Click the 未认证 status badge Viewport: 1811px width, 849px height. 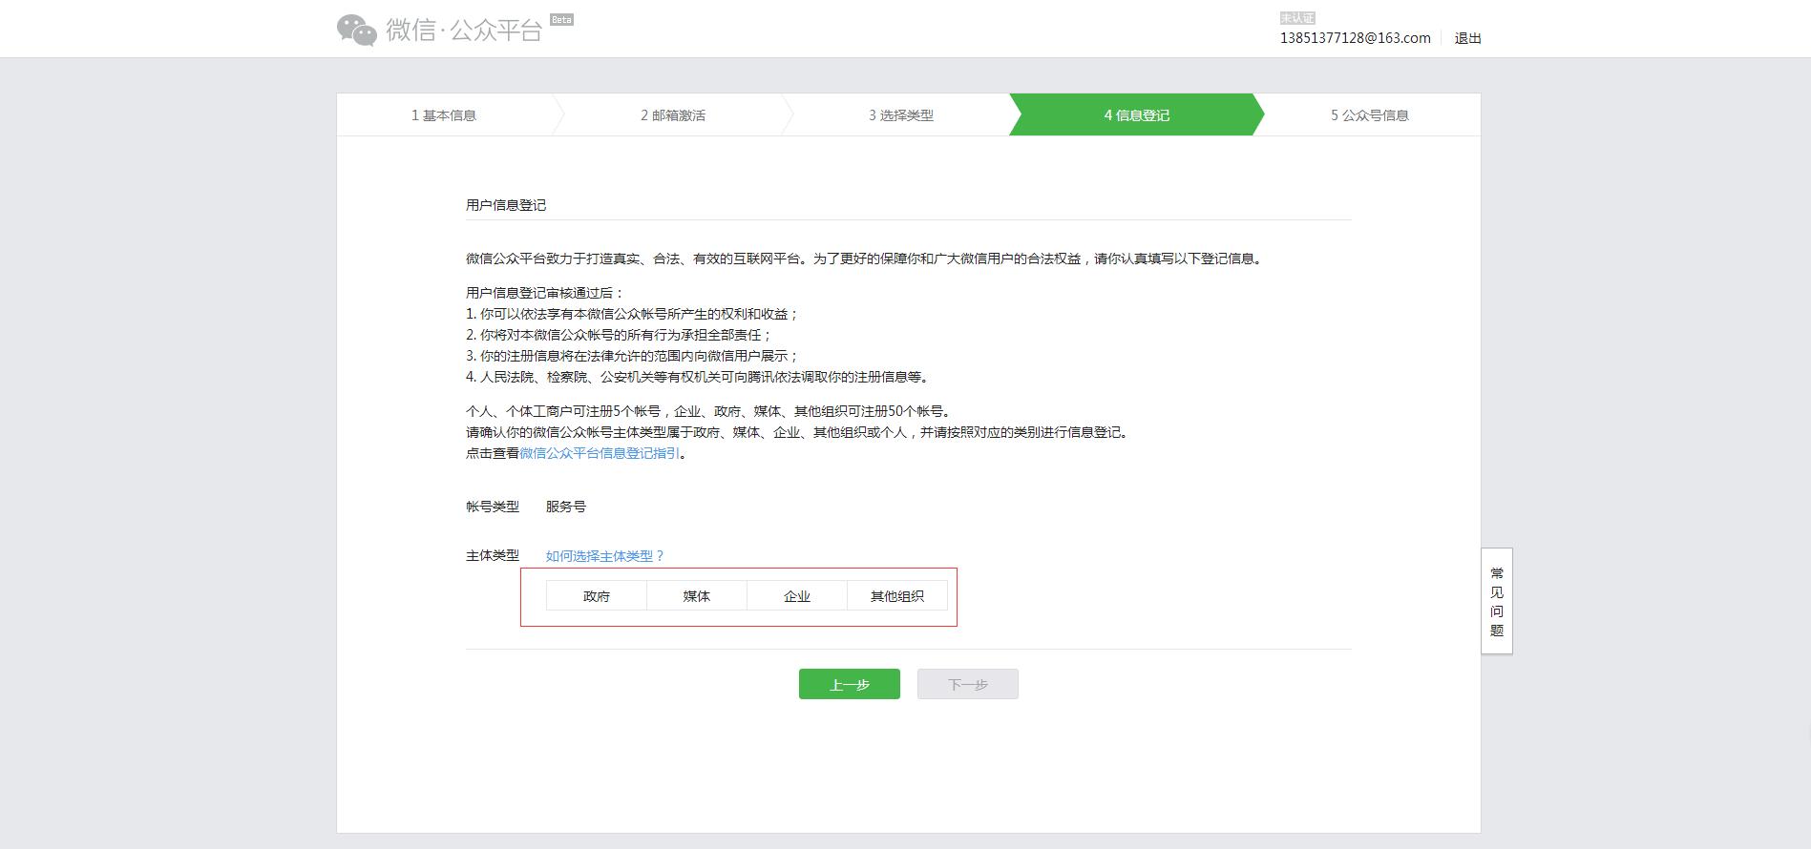point(1297,18)
